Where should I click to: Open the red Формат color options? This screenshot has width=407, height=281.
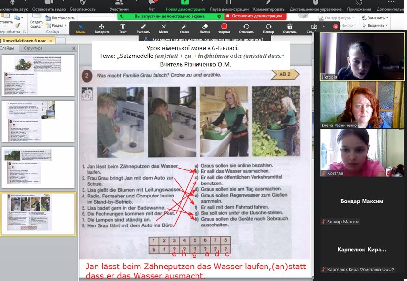[x=224, y=28]
